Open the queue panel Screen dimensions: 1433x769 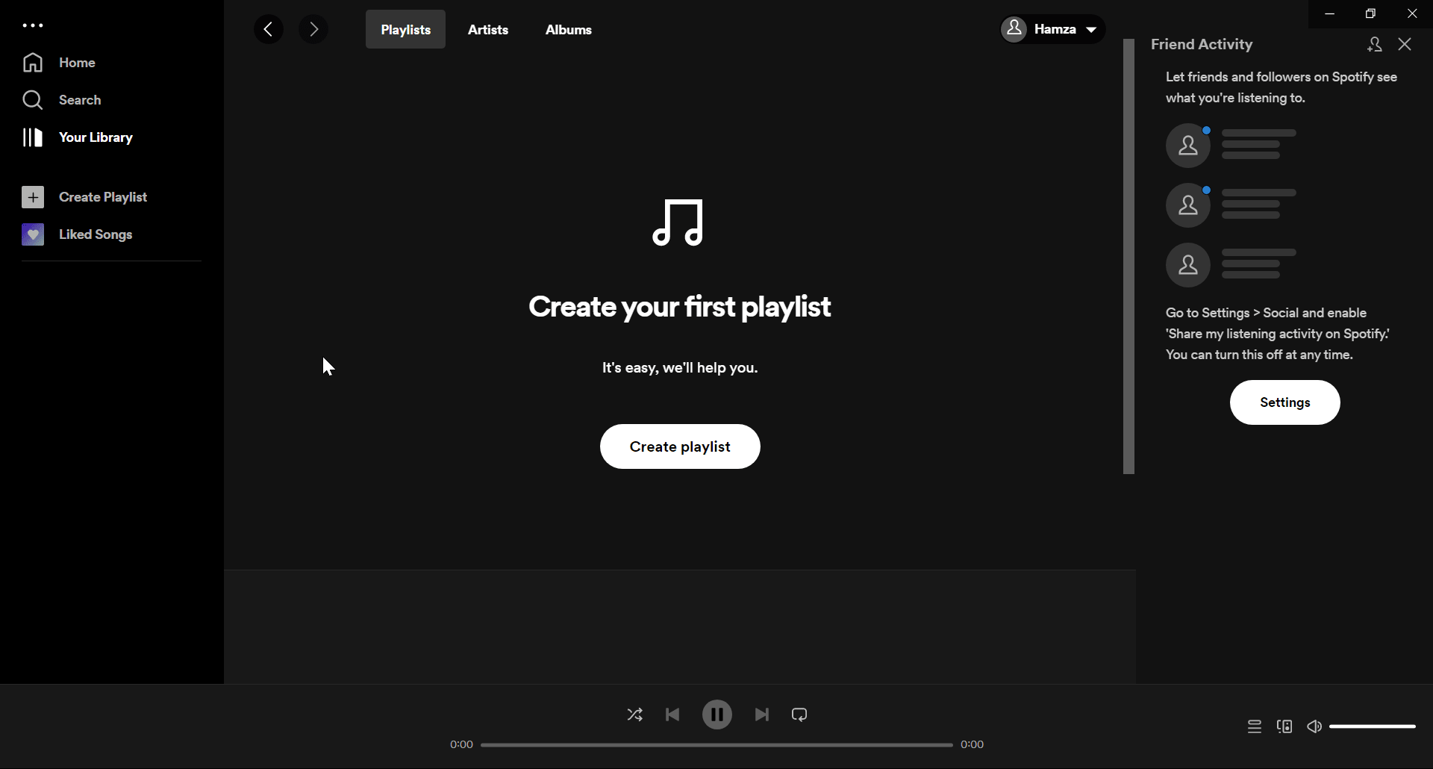1255,726
